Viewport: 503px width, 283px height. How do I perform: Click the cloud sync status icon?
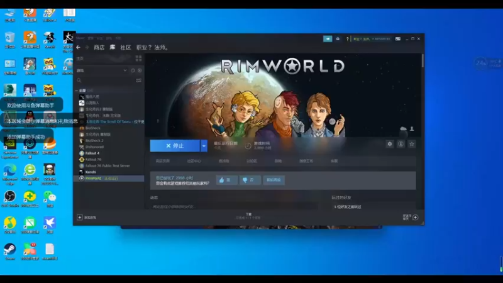[403, 129]
